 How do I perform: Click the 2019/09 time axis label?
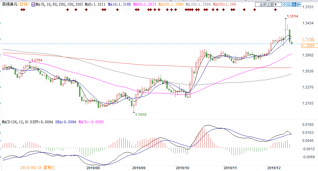pyautogui.click(x=139, y=168)
